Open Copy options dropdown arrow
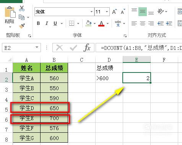182x145 pixels. (x=28, y=17)
